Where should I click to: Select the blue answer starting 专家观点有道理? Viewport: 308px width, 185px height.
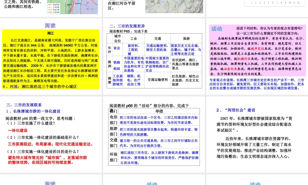tap(257, 84)
